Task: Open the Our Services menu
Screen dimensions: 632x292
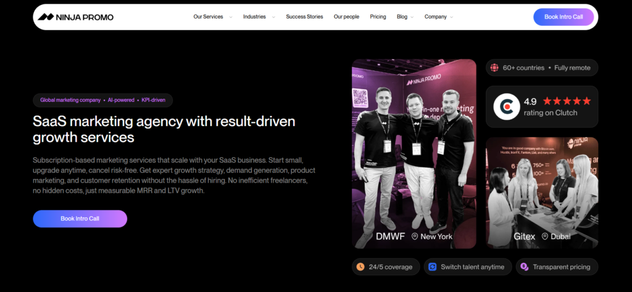Action: click(208, 17)
